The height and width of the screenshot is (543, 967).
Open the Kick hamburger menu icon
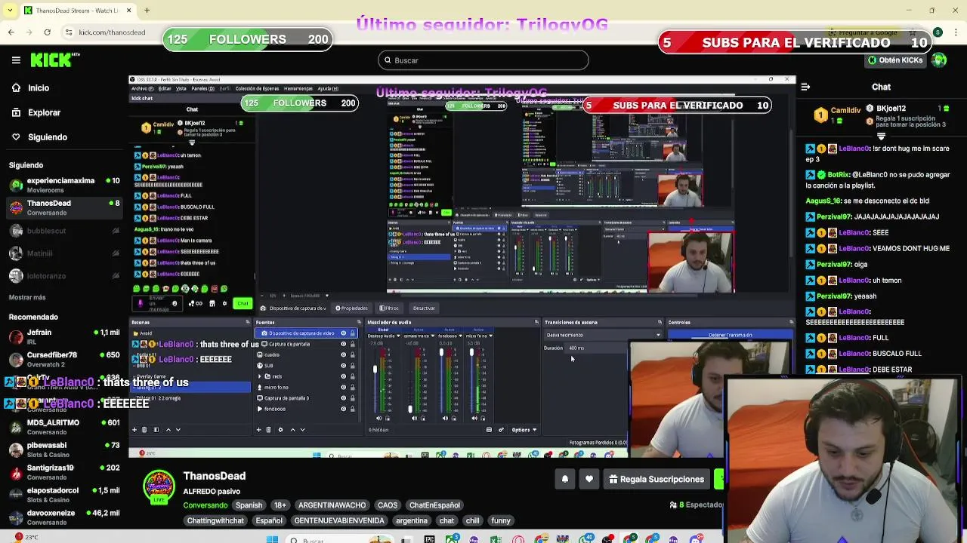pos(16,60)
